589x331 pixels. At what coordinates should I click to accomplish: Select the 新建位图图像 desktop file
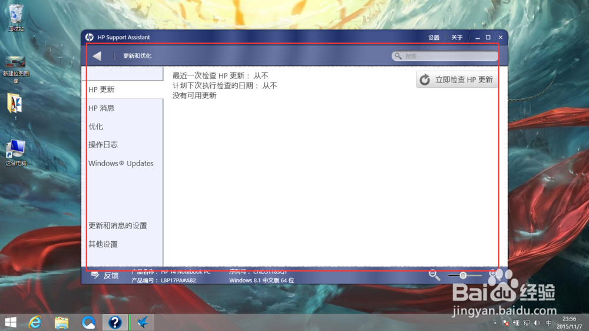[16, 70]
